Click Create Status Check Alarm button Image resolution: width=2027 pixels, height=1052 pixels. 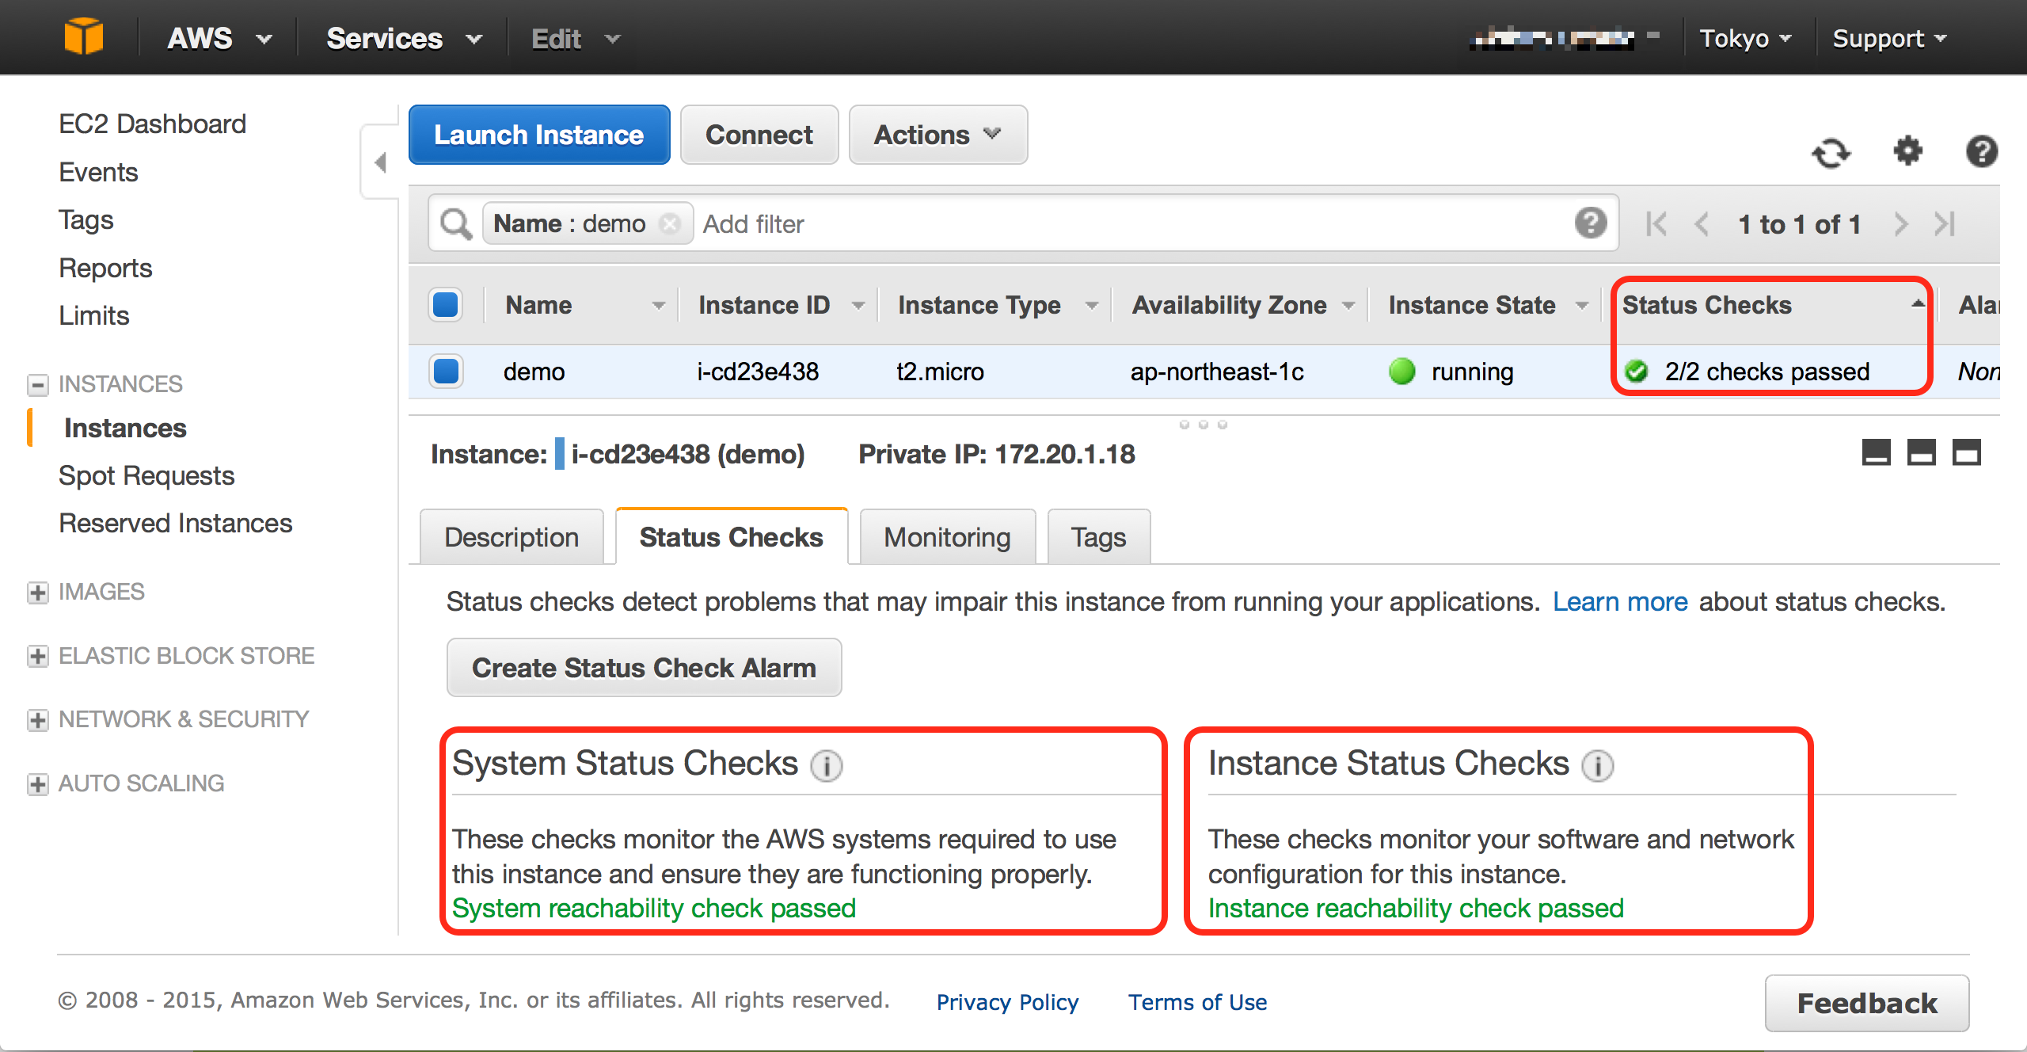click(x=644, y=668)
